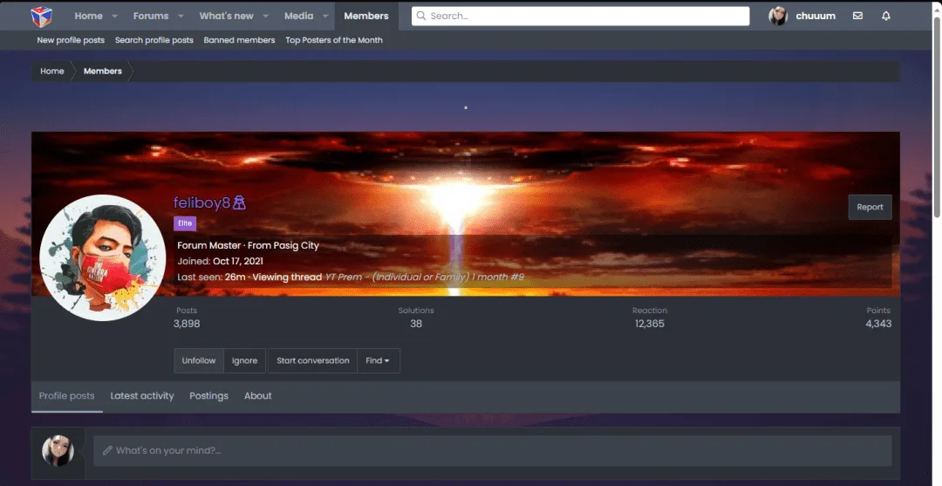This screenshot has width=942, height=486.
Task: Open Top Posters of the Month link
Action: (x=334, y=40)
